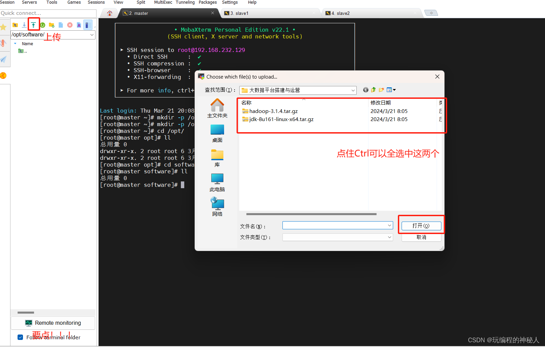Open the Settings menu

(230, 2)
